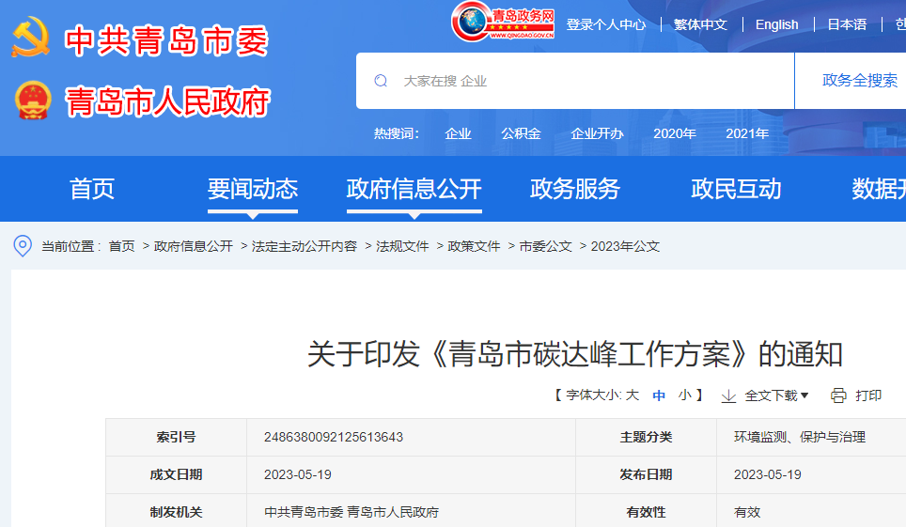Open 登录个人中心 login link

(x=605, y=24)
